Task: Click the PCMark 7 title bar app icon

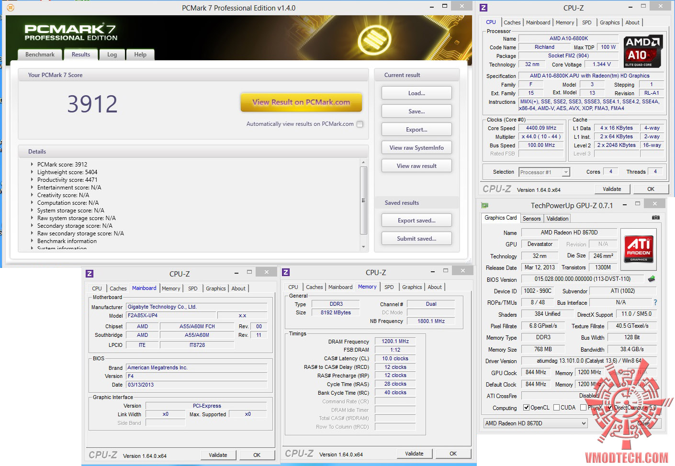Action: point(10,8)
